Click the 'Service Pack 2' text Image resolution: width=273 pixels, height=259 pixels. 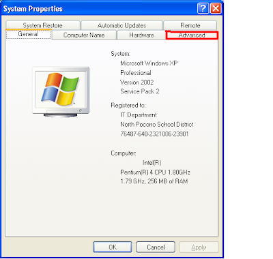coord(140,91)
